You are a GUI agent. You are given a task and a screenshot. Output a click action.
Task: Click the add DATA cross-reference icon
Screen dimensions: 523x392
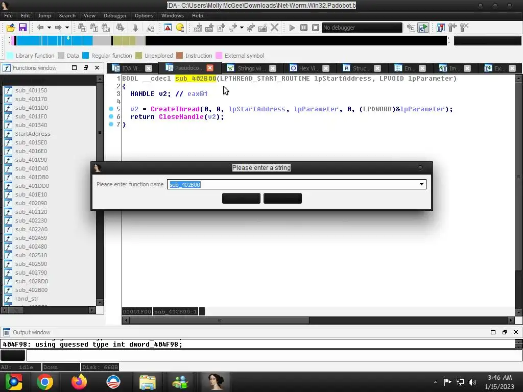coord(209,28)
